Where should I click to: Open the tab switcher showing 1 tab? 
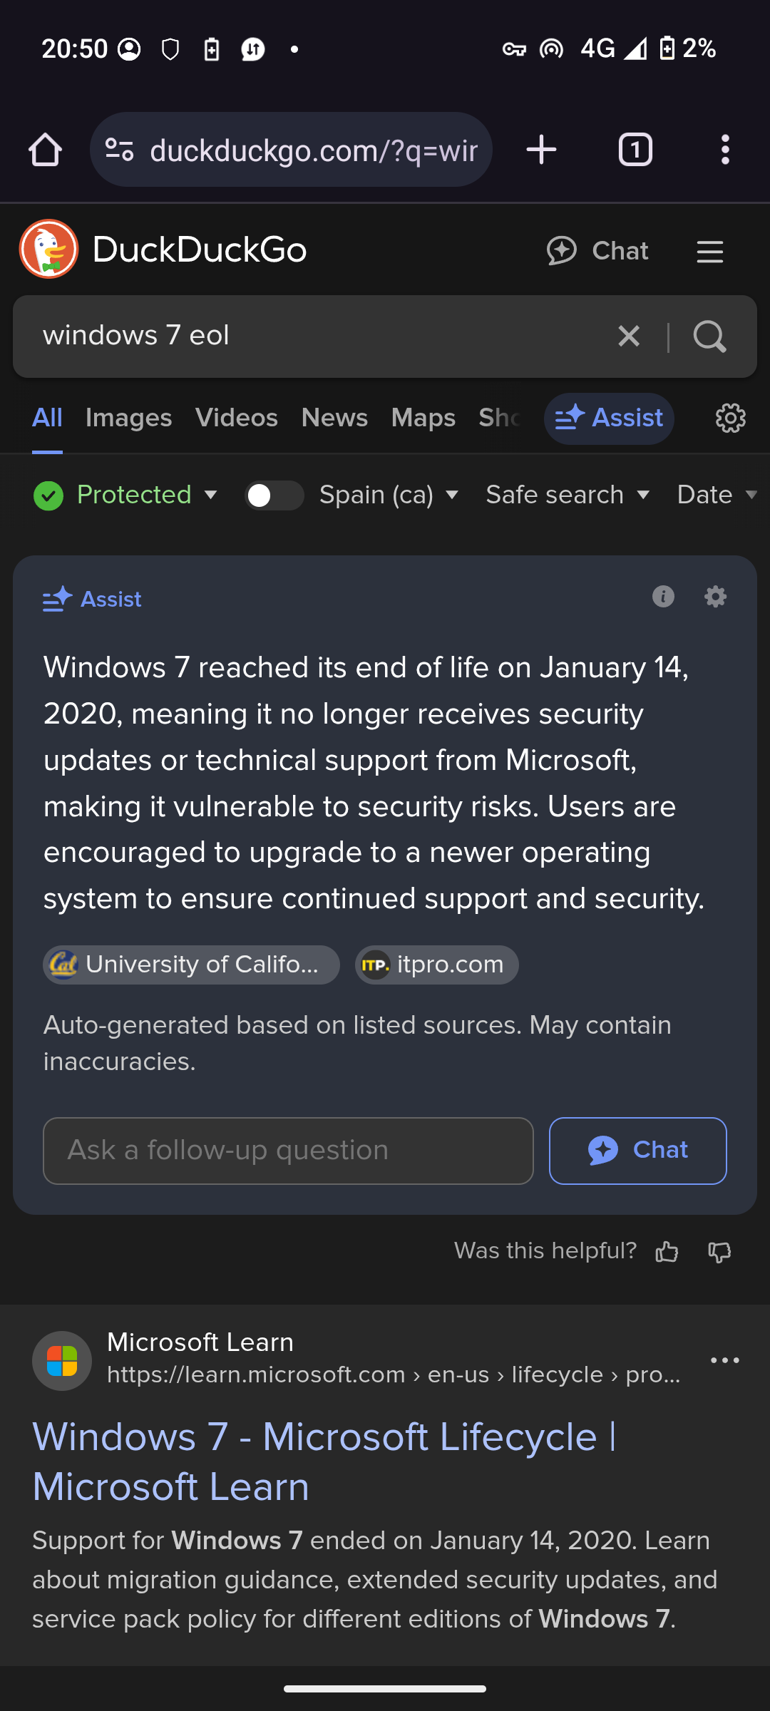pos(635,150)
